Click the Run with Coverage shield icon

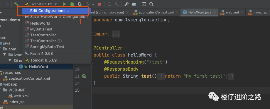pyautogui.click(x=80, y=4)
